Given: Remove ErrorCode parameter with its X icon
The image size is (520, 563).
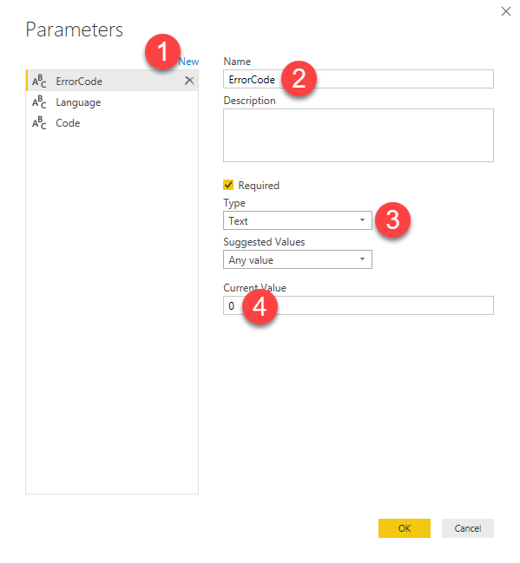Looking at the screenshot, I should (189, 81).
